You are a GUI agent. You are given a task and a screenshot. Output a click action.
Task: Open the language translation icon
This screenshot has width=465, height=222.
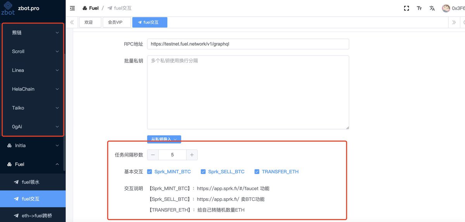click(x=432, y=8)
